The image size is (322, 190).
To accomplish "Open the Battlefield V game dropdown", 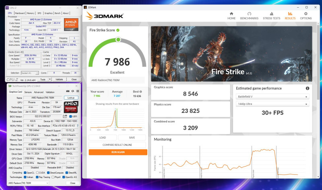I will (x=272, y=96).
